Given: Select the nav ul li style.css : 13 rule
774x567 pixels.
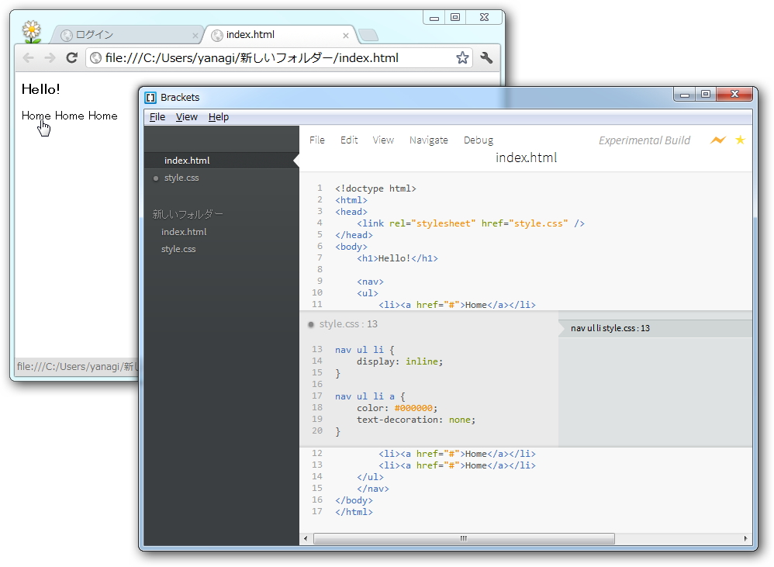Looking at the screenshot, I should click(655, 328).
